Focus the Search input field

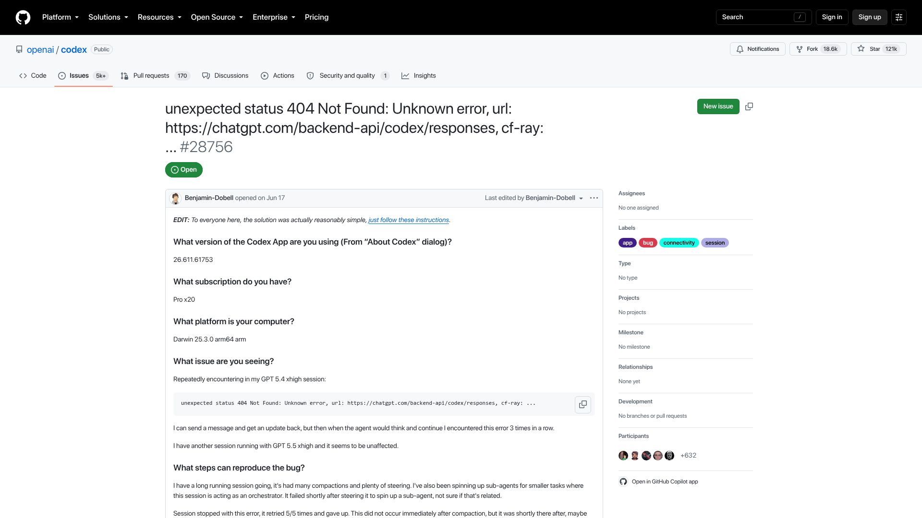pos(764,17)
